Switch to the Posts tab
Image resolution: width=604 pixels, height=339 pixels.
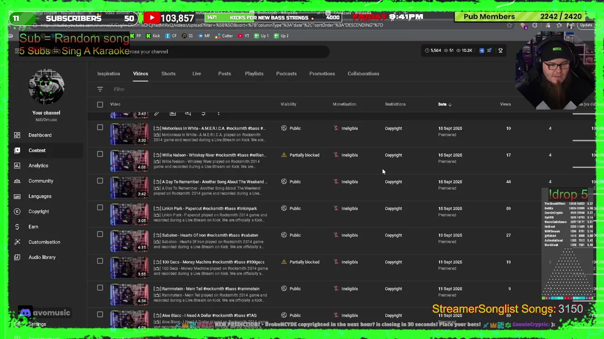pyautogui.click(x=225, y=73)
